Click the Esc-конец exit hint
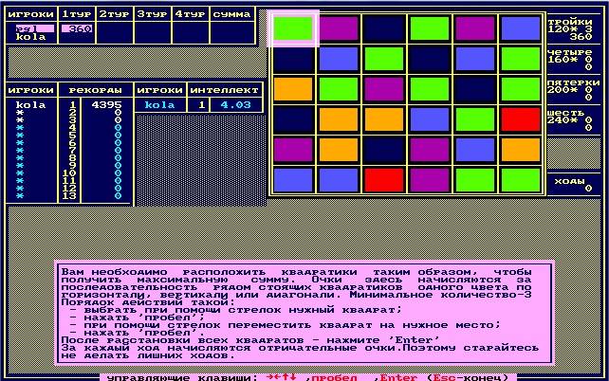 click(x=468, y=377)
